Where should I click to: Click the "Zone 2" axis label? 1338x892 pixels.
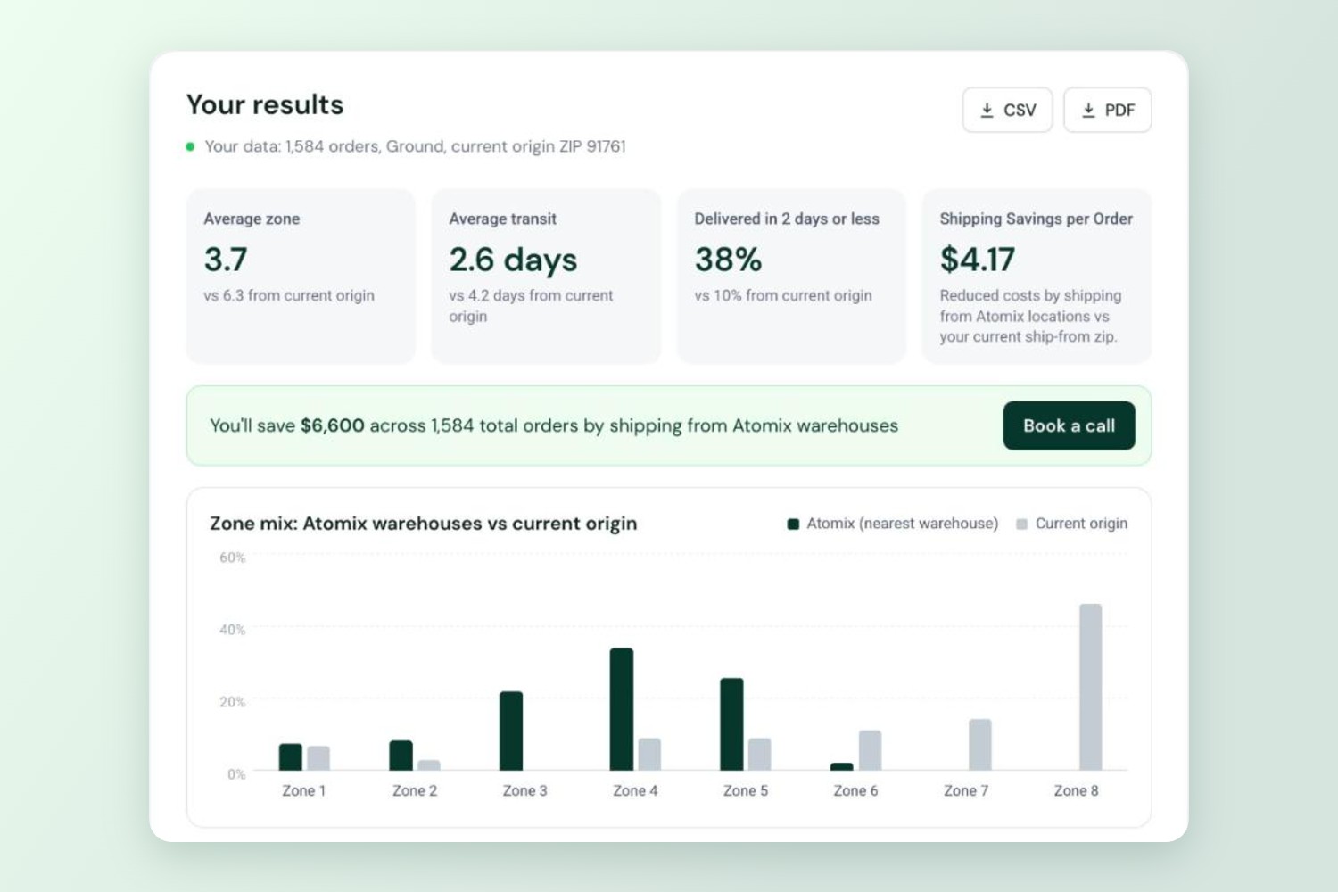[x=414, y=790]
